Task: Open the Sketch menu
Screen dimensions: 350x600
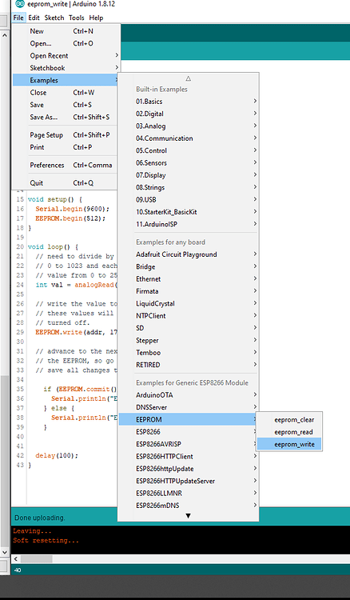Action: [x=54, y=18]
